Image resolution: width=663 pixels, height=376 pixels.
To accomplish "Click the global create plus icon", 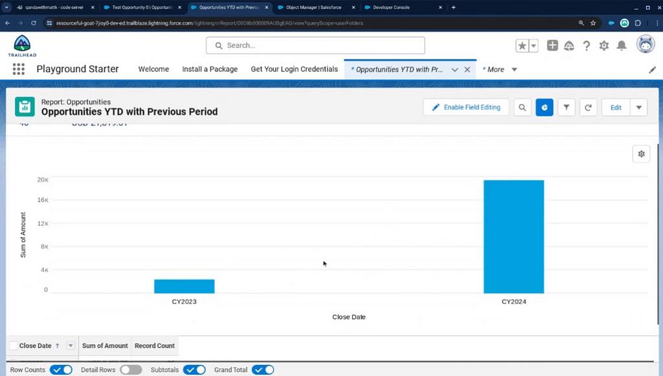I will point(552,45).
